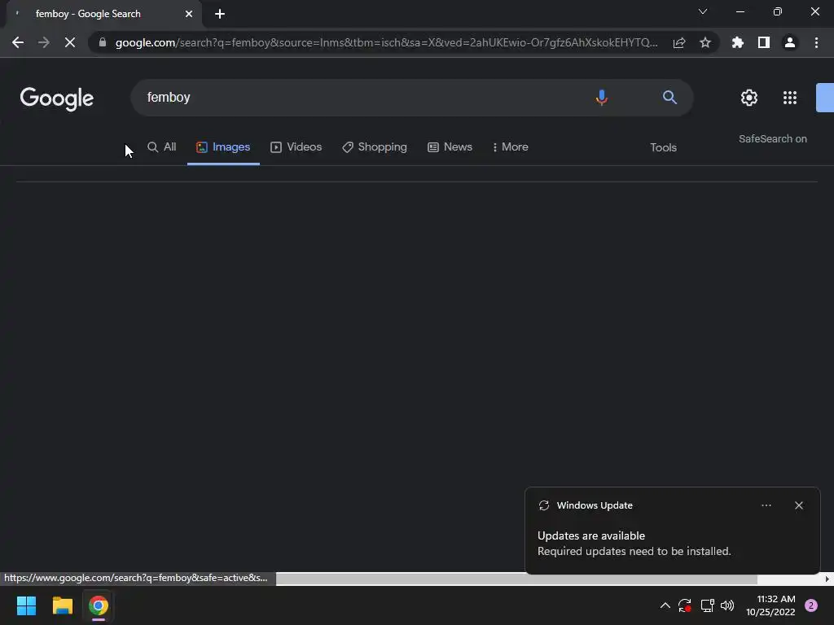
Task: Go to Google home via logo
Action: coord(57,98)
